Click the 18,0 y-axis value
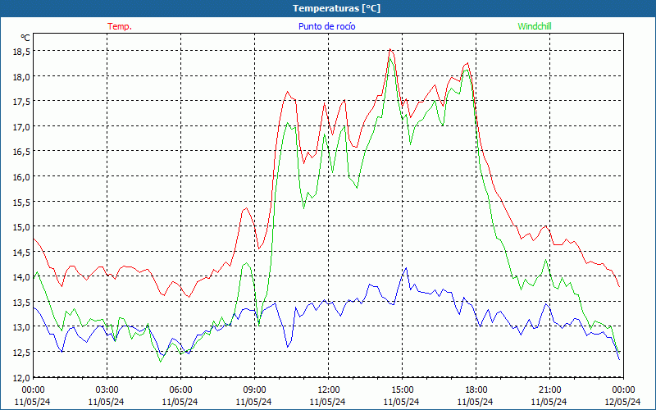The width and height of the screenshot is (656, 410). [23, 76]
